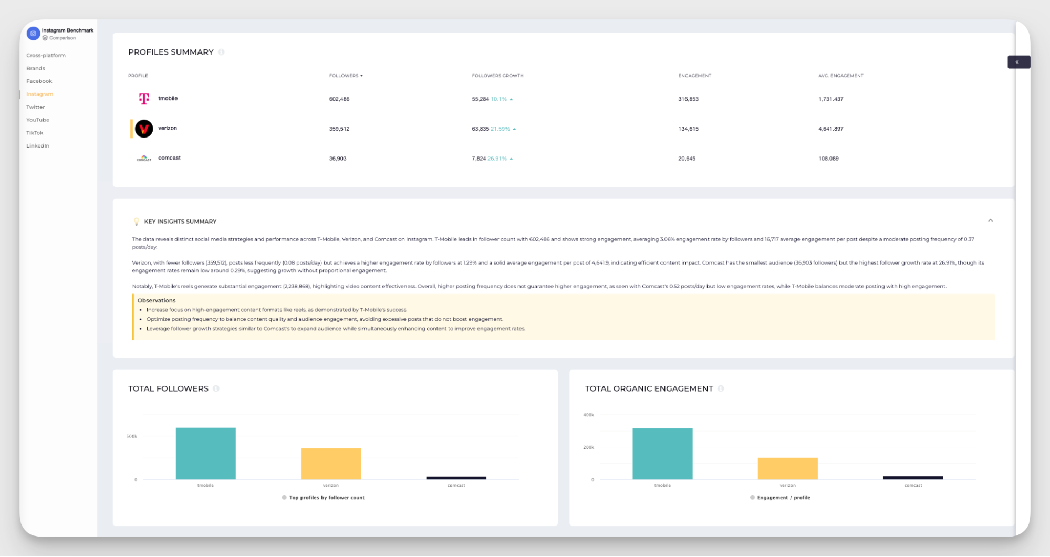Click the tmobile profile name link
1050x557 pixels.
click(x=168, y=98)
